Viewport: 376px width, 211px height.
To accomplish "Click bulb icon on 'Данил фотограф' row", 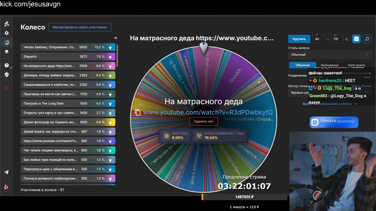I will coord(110,122).
